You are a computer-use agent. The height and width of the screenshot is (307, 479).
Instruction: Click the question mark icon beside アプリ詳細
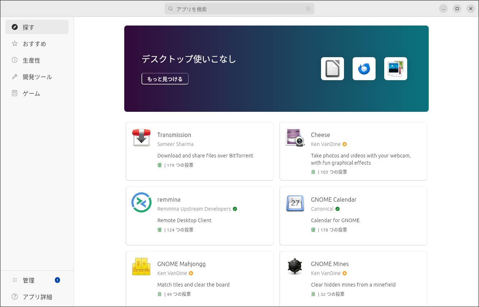[x=15, y=297]
